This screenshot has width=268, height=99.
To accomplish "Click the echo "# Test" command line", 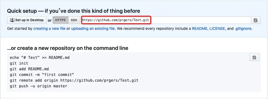I will [x=40, y=58].
